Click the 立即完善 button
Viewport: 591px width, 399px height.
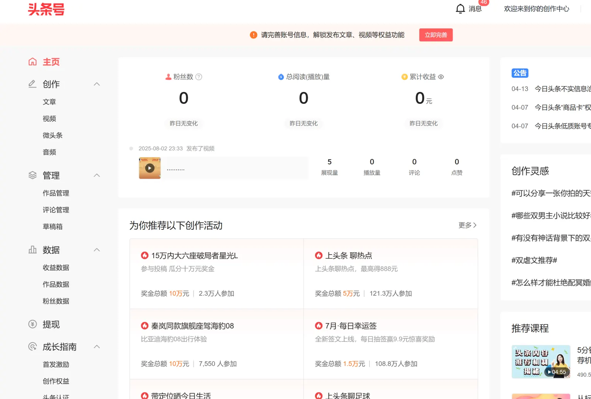(x=436, y=35)
